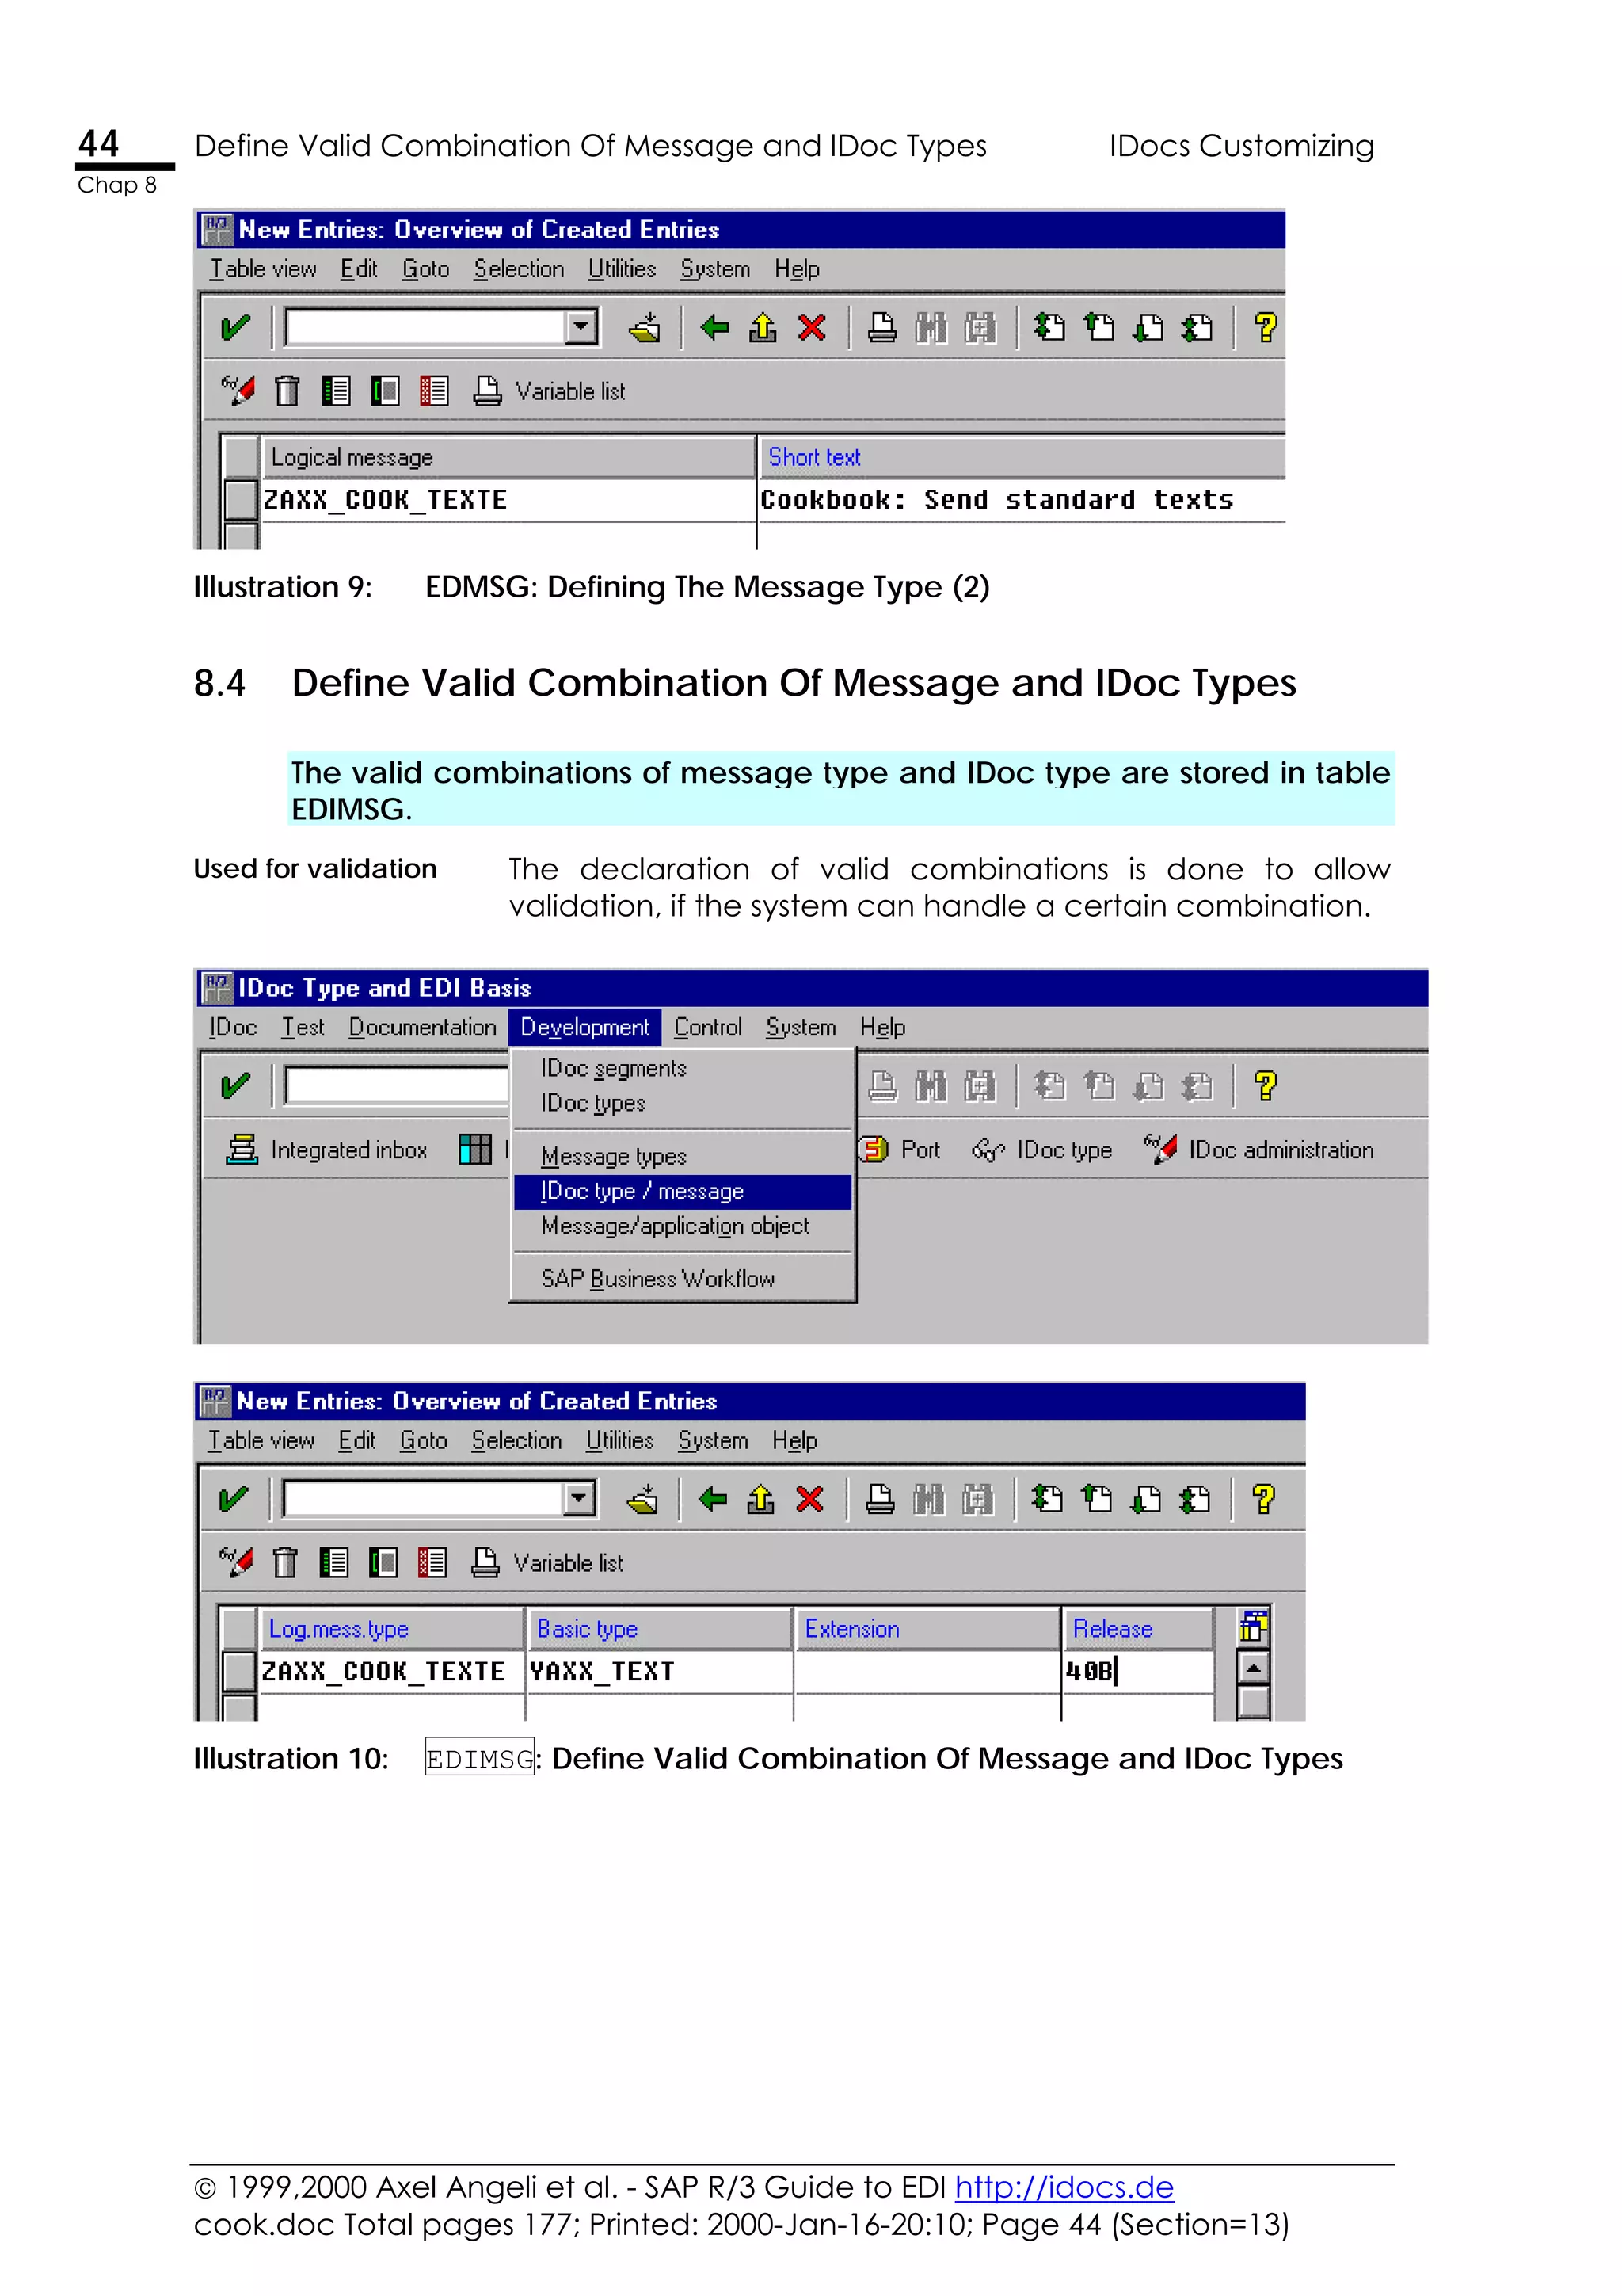The image size is (1622, 2296).
Task: Click green Back arrow in Log.mess.type window
Action: point(713,1498)
